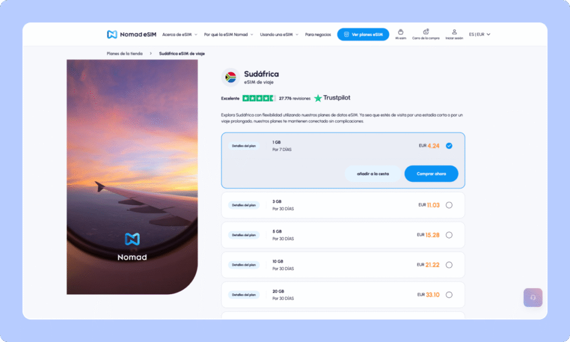Open the Para negocios menu item
Viewport: 570px width, 342px height.
317,34
